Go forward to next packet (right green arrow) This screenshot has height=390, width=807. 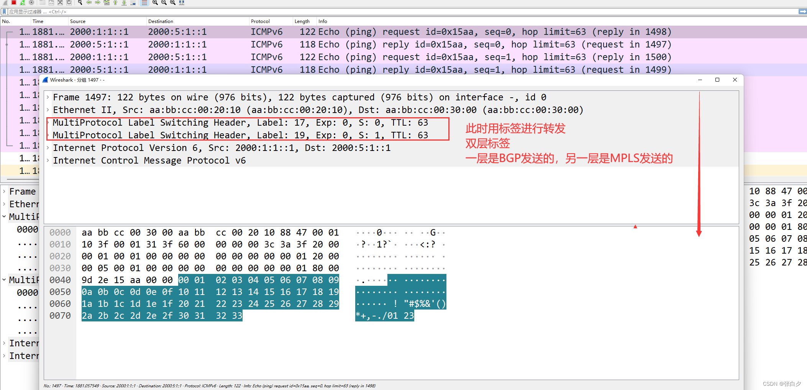click(x=97, y=2)
